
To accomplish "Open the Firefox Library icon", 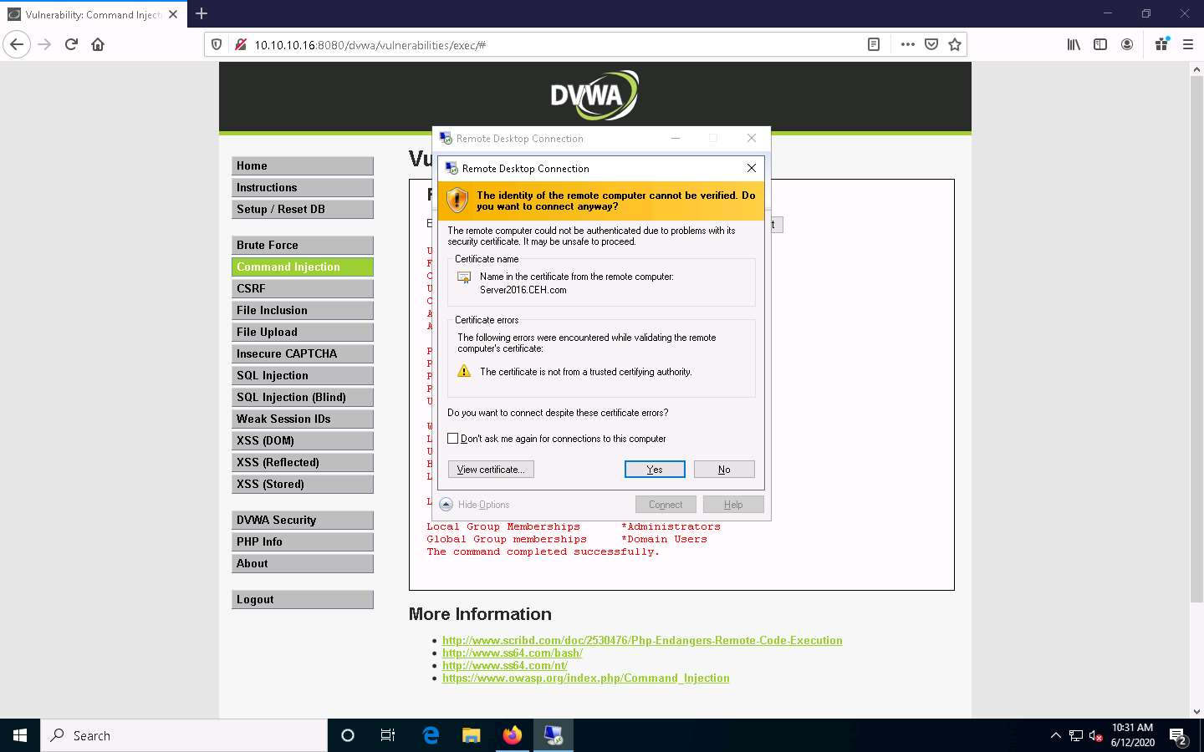I will (1074, 44).
